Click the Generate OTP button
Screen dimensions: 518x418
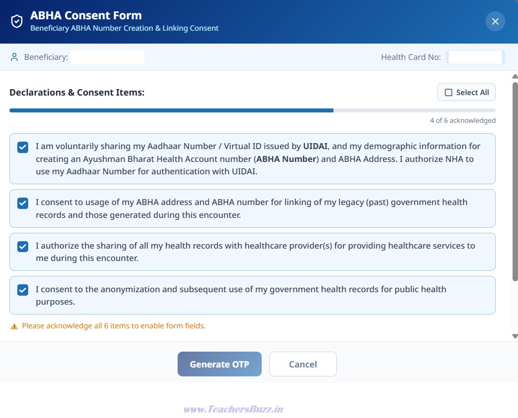click(x=219, y=364)
